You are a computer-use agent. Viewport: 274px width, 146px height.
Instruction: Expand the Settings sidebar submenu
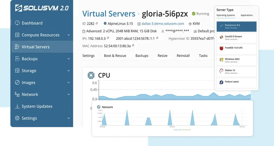coord(68,118)
